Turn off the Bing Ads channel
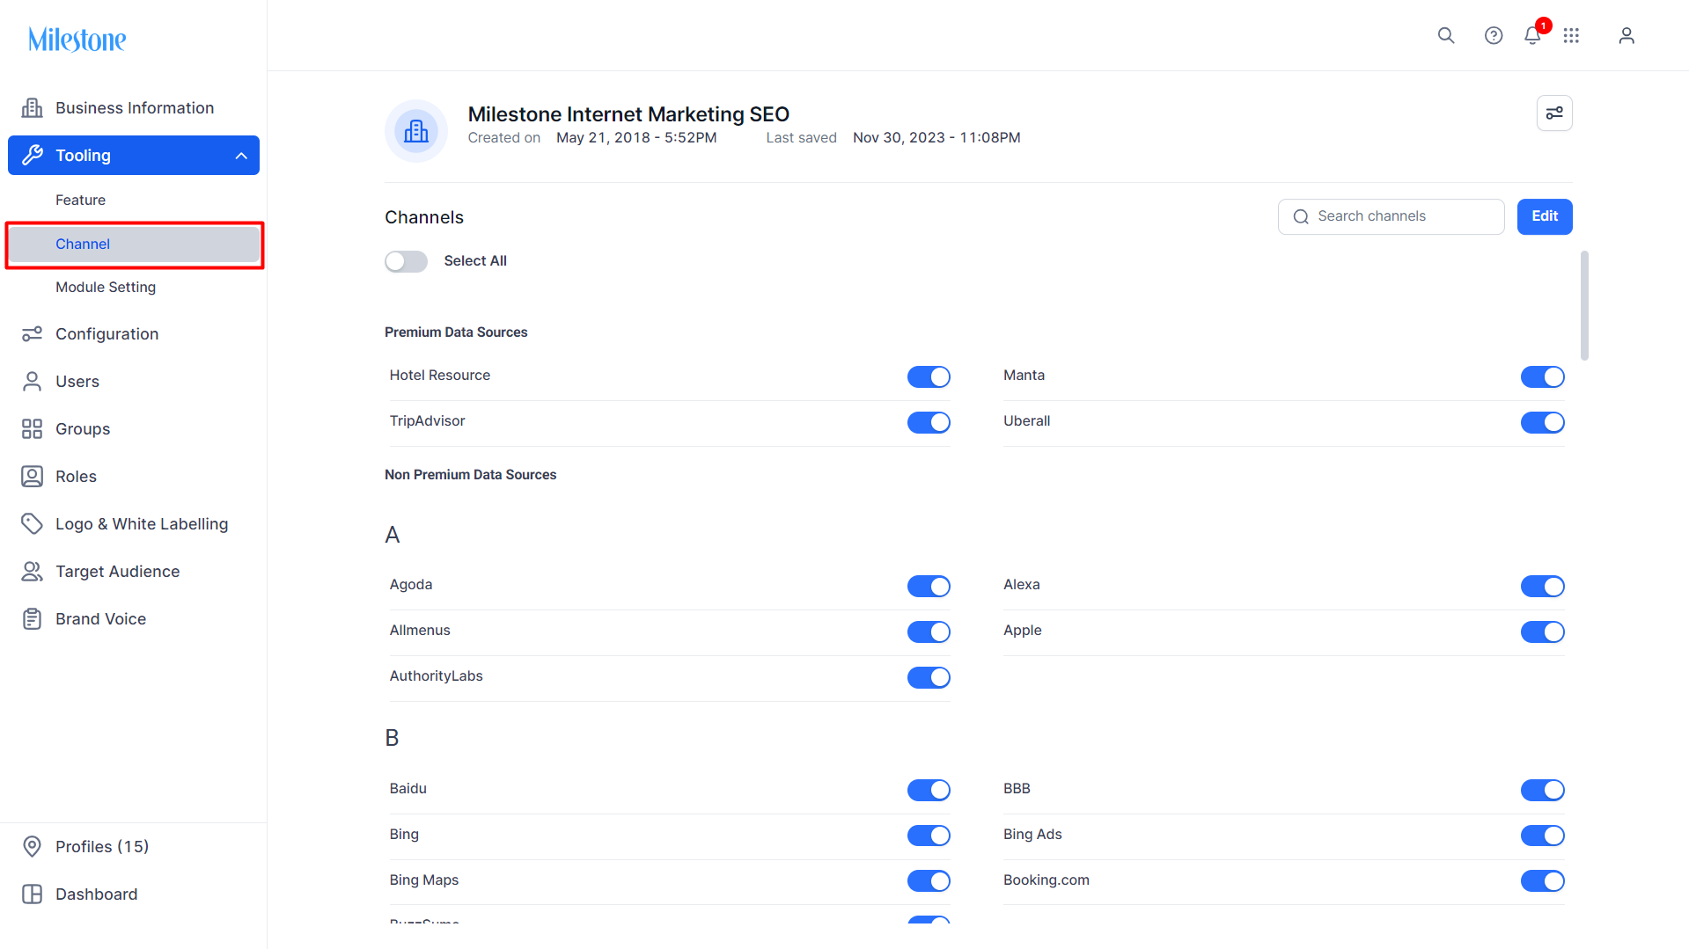This screenshot has height=949, width=1689. click(1542, 836)
